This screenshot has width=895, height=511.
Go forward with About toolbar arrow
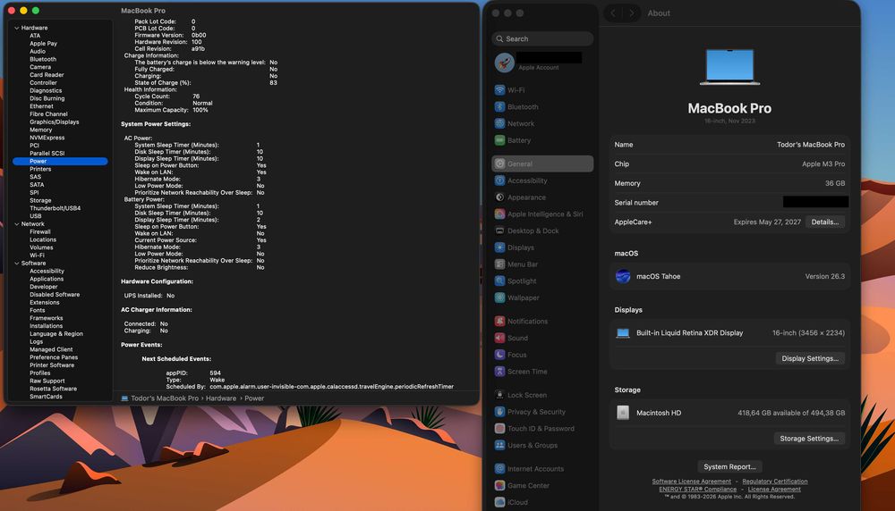[631, 13]
